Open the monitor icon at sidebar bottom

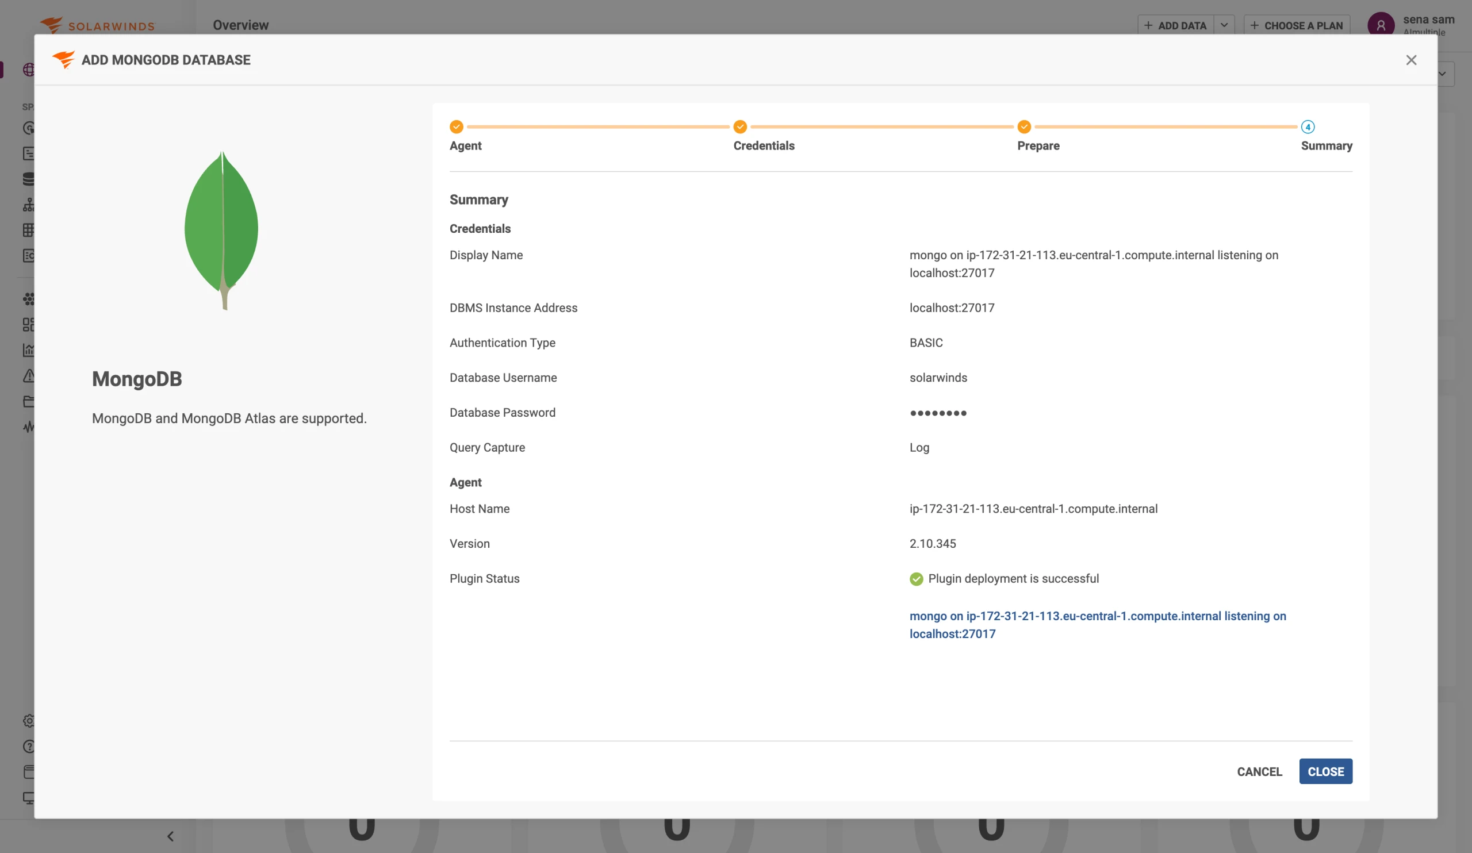tap(28, 798)
